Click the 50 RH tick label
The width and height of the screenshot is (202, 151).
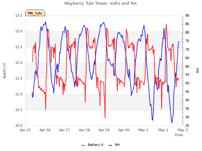point(187,83)
